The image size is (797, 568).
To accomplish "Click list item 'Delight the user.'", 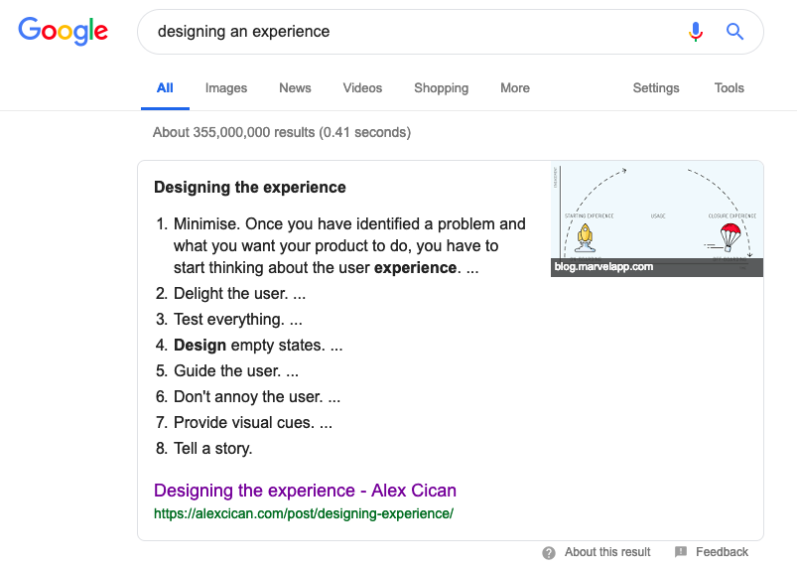I will coord(231,294).
